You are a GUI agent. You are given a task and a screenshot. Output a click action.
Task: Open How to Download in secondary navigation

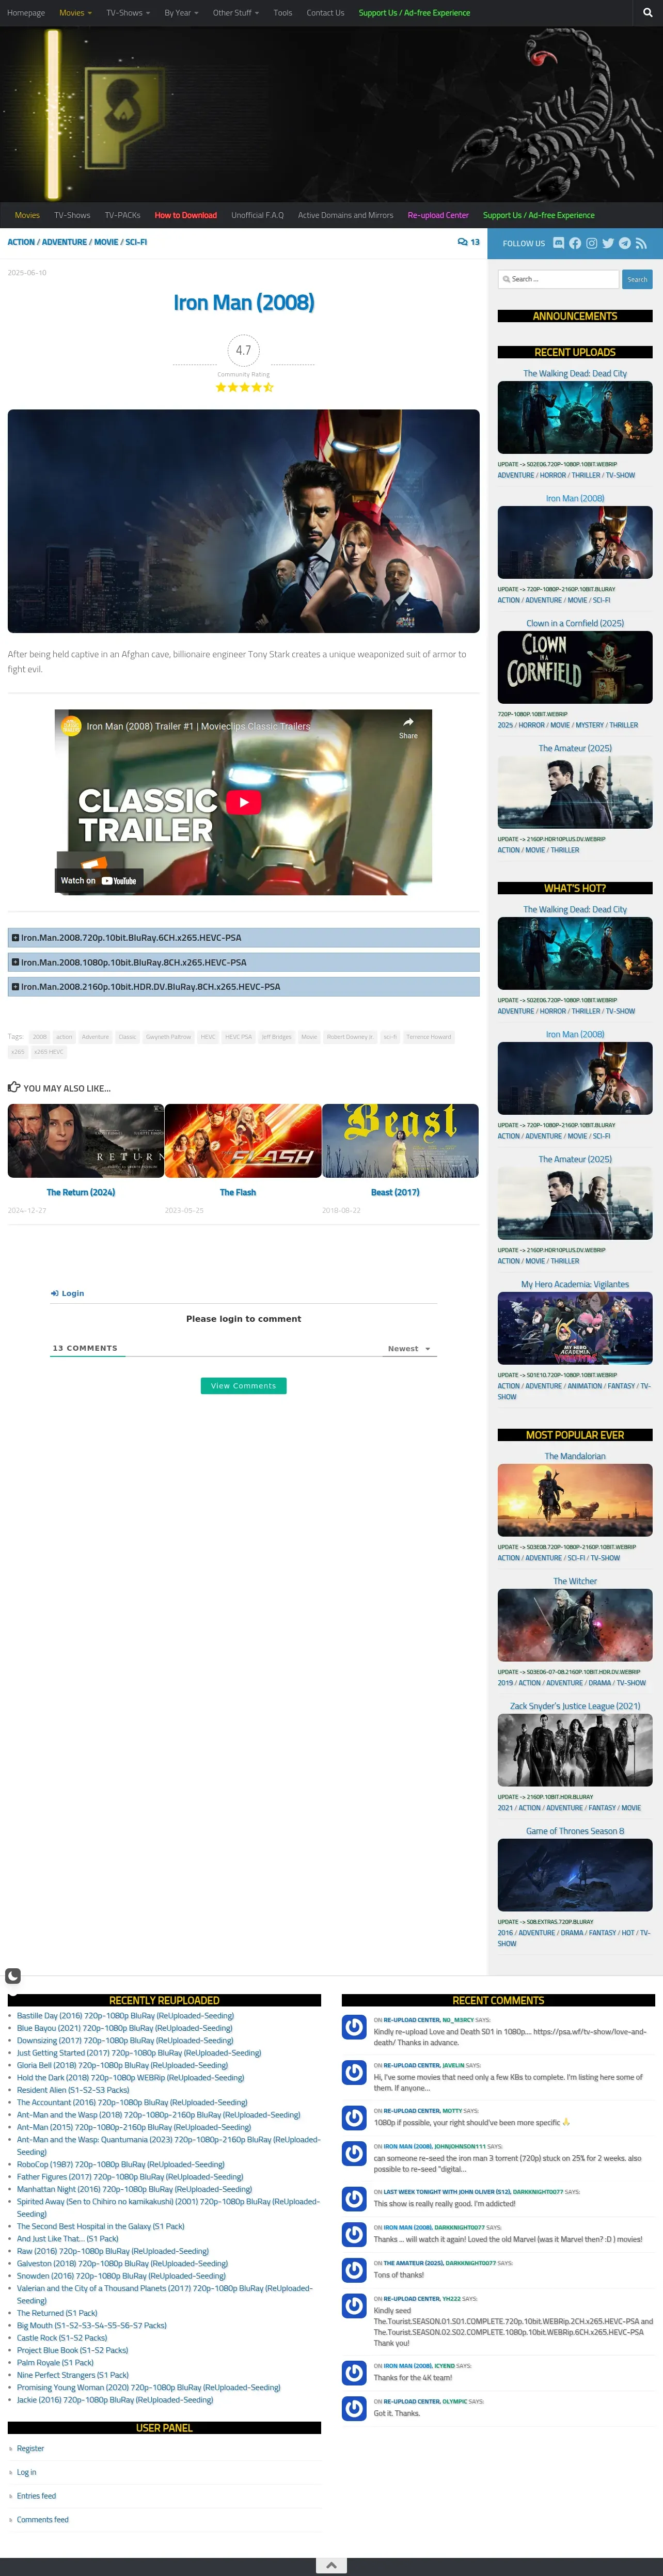click(185, 215)
